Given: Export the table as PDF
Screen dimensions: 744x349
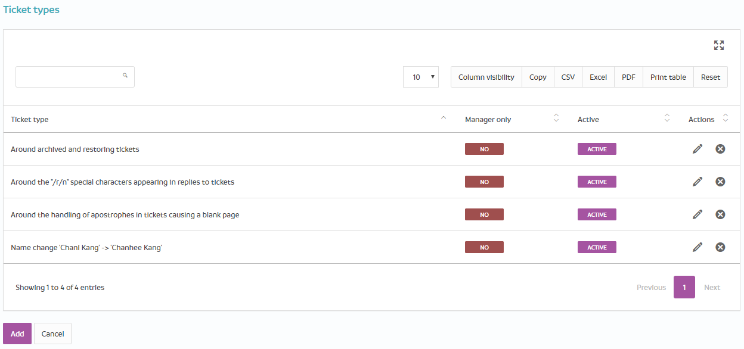Looking at the screenshot, I should pos(628,77).
